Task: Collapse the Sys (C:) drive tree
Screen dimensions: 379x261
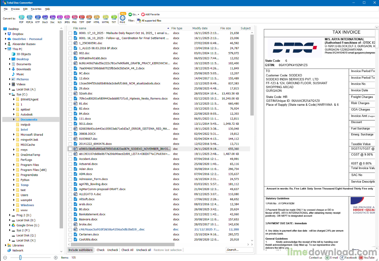Action: point(10,94)
